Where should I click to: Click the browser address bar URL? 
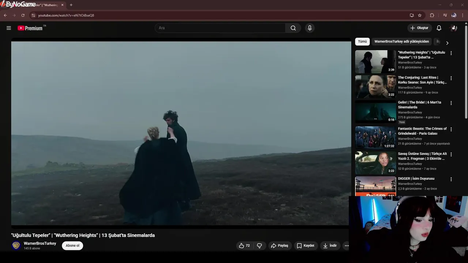pyautogui.click(x=66, y=15)
